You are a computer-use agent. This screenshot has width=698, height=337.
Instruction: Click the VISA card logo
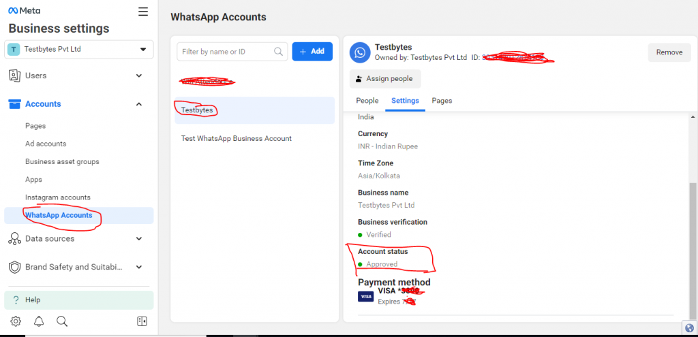[366, 297]
